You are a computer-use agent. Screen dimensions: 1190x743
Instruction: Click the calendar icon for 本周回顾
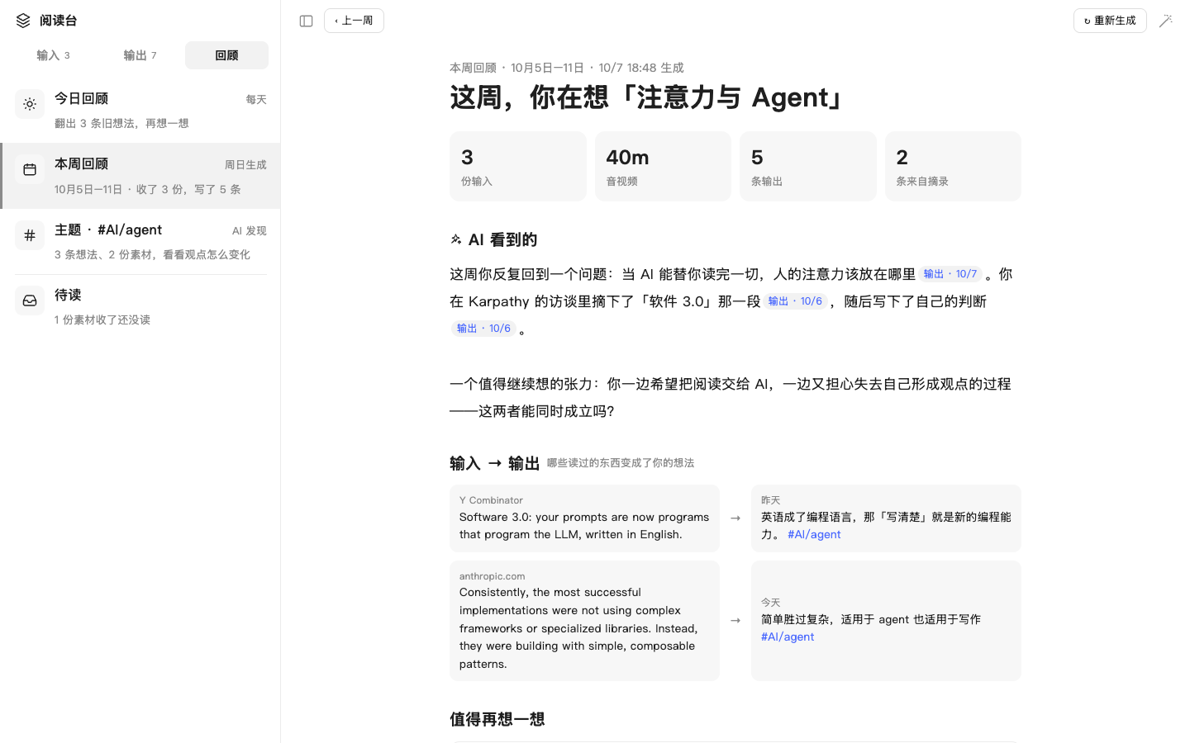[30, 169]
